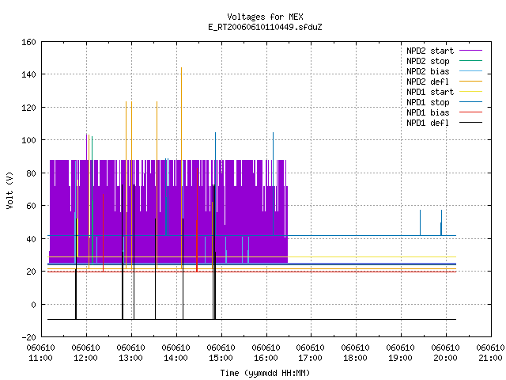This screenshot has width=506, height=380.
Task: Click the 100 y-axis tick label
Action: click(28, 140)
